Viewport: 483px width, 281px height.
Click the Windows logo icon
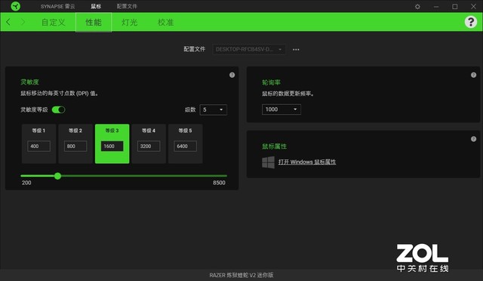point(268,162)
